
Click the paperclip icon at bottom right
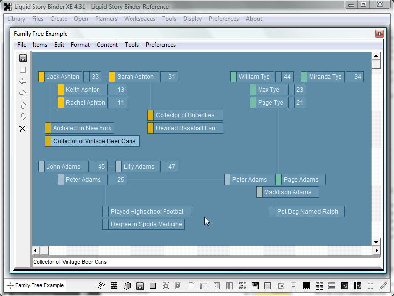(383, 286)
